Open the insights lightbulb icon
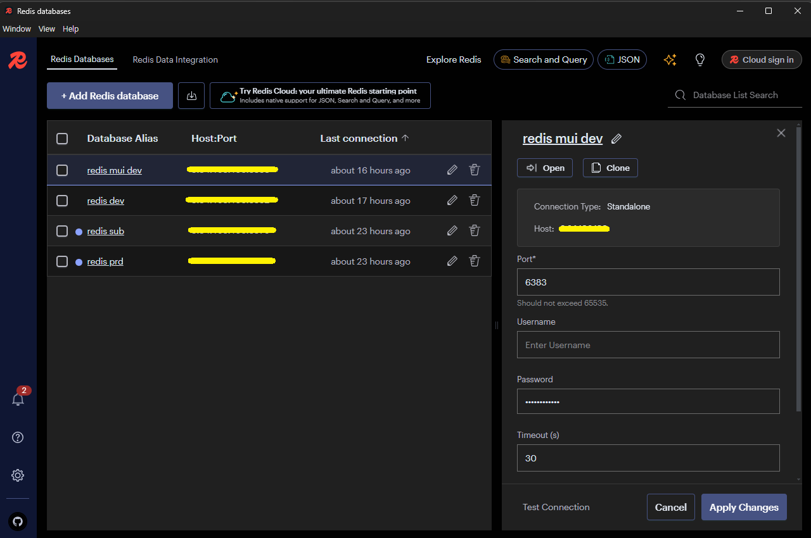Image resolution: width=811 pixels, height=538 pixels. (x=700, y=59)
